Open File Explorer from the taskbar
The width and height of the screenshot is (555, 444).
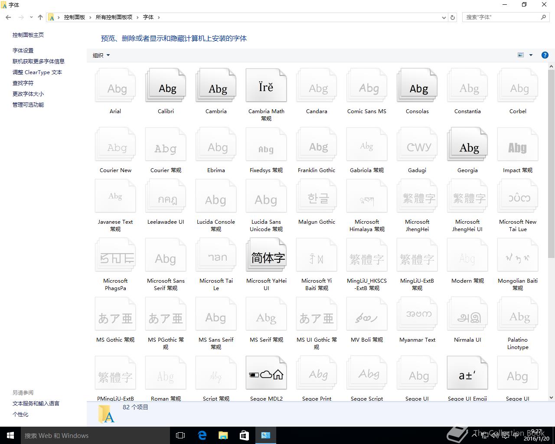pyautogui.click(x=223, y=435)
